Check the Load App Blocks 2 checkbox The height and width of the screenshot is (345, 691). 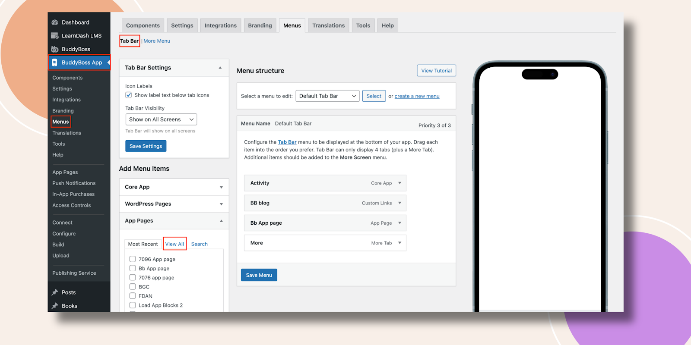[x=133, y=305]
